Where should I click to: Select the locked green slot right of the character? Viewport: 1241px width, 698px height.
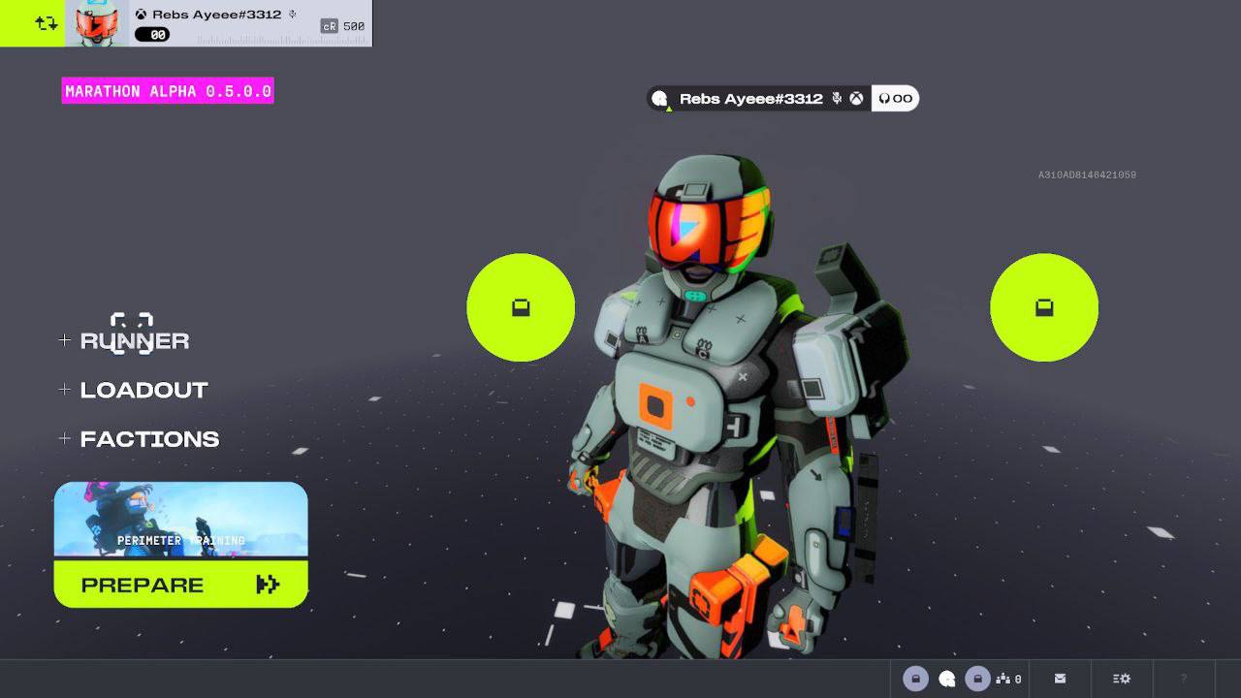1044,307
